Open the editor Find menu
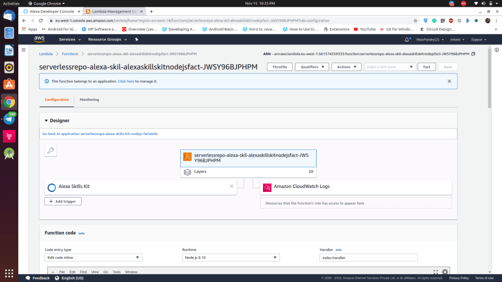Screen dimensions: 502x282 83,272
